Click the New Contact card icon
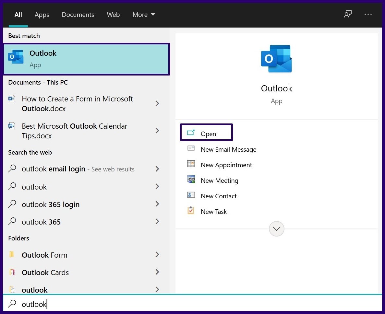Image resolution: width=385 pixels, height=314 pixels. (x=191, y=195)
